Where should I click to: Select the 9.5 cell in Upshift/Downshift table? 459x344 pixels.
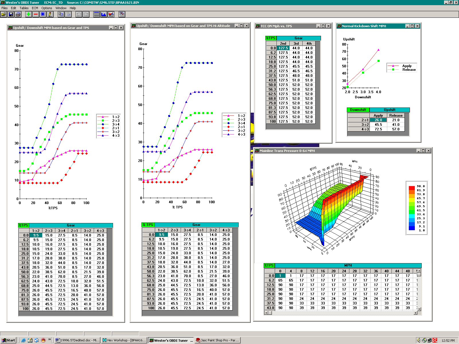[36, 235]
